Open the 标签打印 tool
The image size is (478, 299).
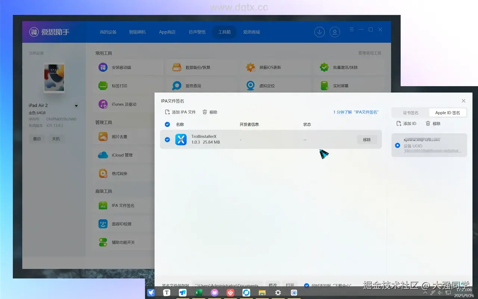click(x=129, y=86)
